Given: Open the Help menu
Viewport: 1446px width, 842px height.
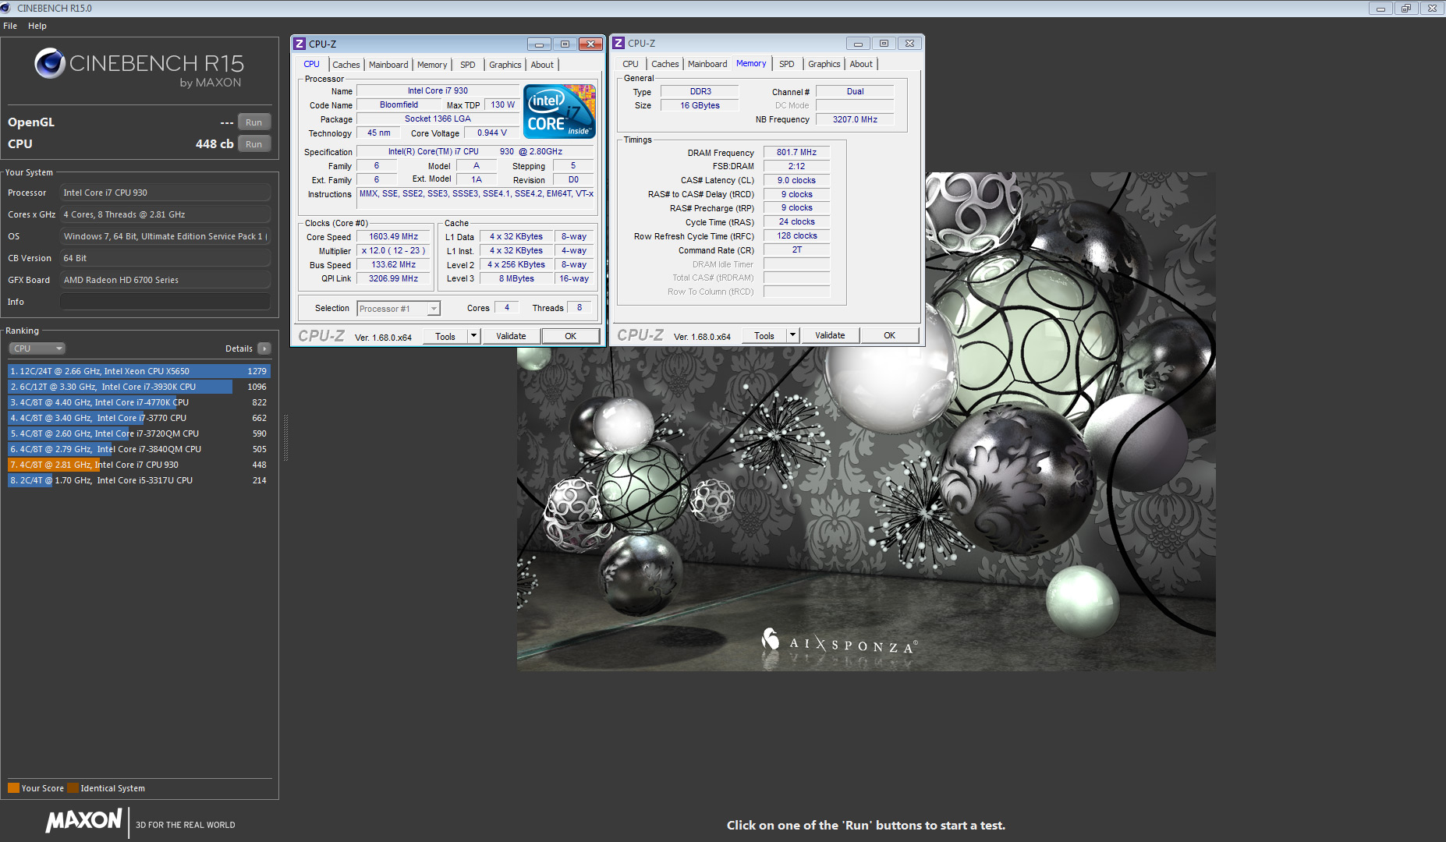Looking at the screenshot, I should point(37,26).
